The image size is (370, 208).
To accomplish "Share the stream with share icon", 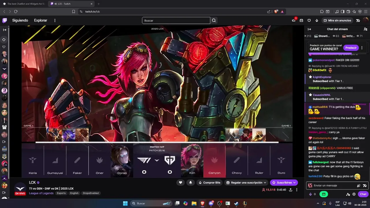I will pos(291,190).
